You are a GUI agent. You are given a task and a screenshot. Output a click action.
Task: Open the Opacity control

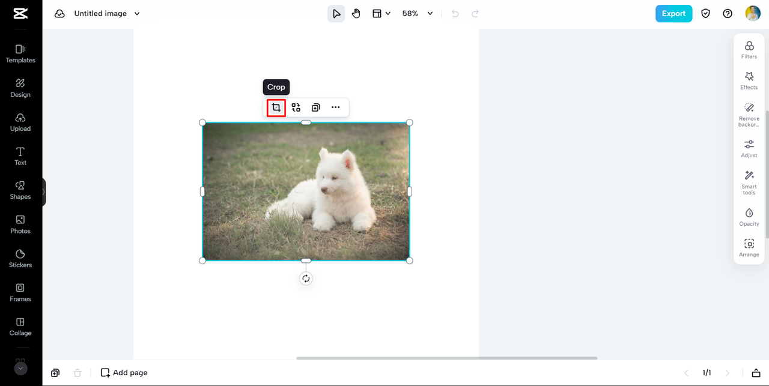click(749, 217)
